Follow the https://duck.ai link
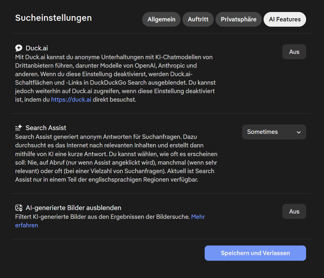Viewport: 324px width, 278px height. point(71,100)
